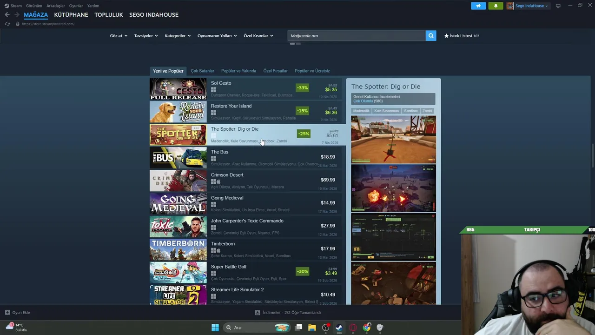Viewport: 595px width, 335px height.
Task: Click the plus icon next to Oyun Ekle
Action: click(x=7, y=313)
